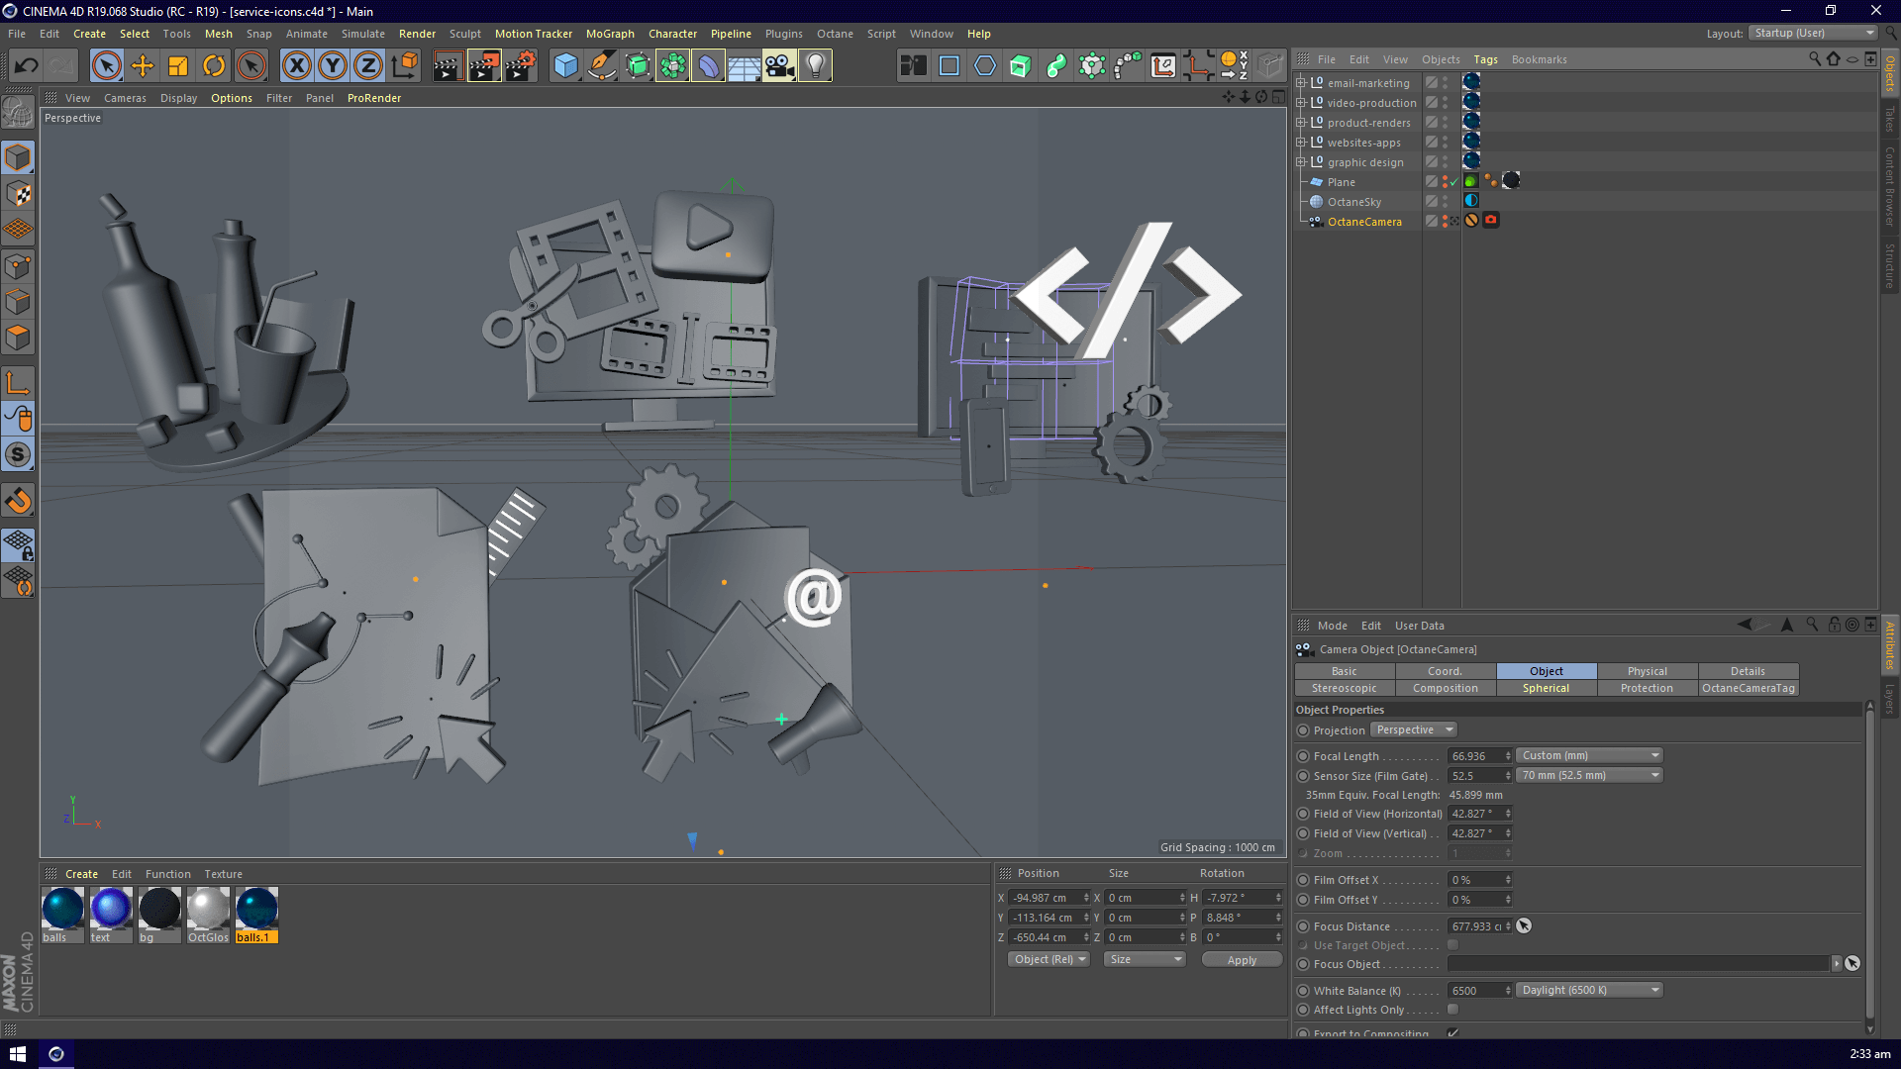Click the Camera object icon
The height and width of the screenshot is (1069, 1901).
pos(779,66)
